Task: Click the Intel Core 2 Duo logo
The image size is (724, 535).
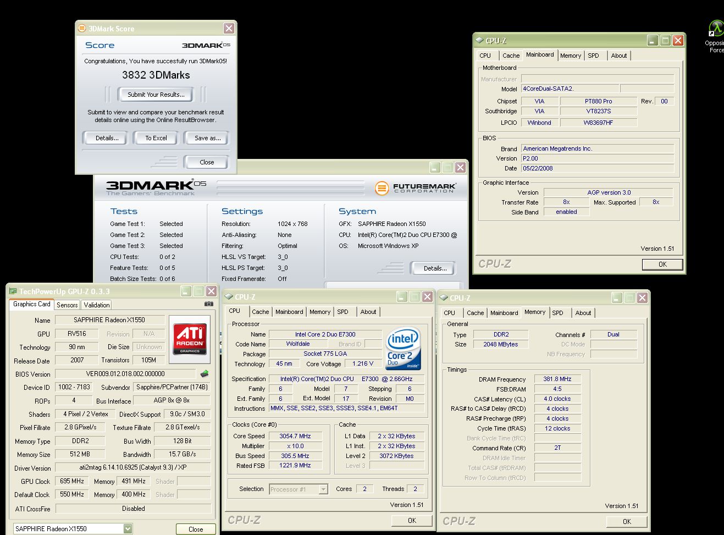Action: pyautogui.click(x=404, y=349)
